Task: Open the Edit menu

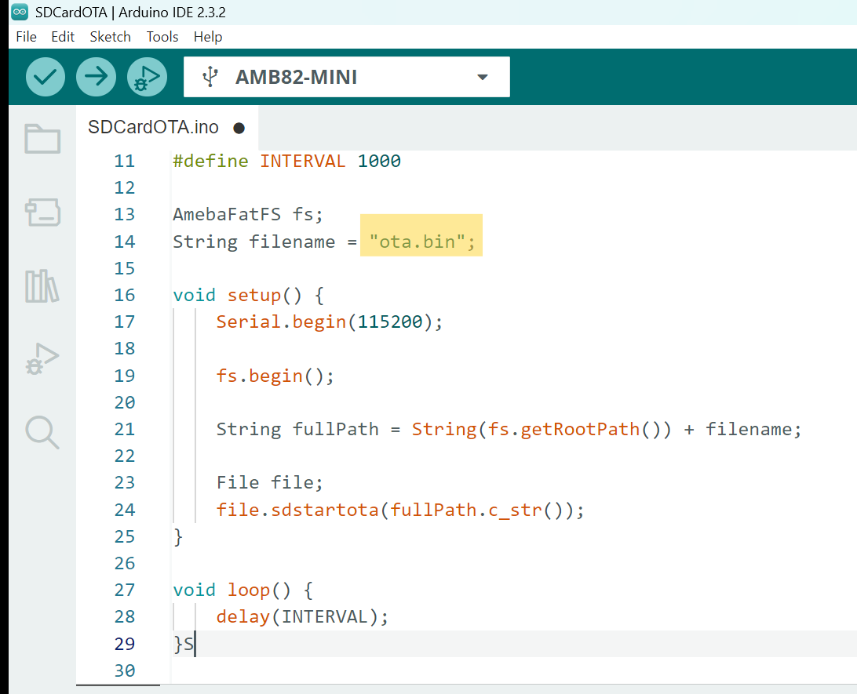Action: (x=63, y=37)
